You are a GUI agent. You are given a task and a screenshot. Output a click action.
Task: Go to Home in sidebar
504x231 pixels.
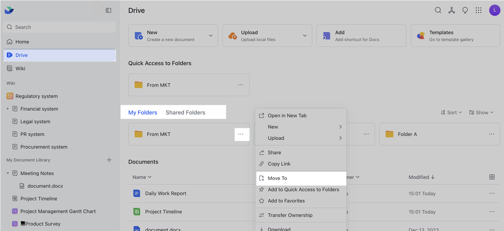[59, 42]
